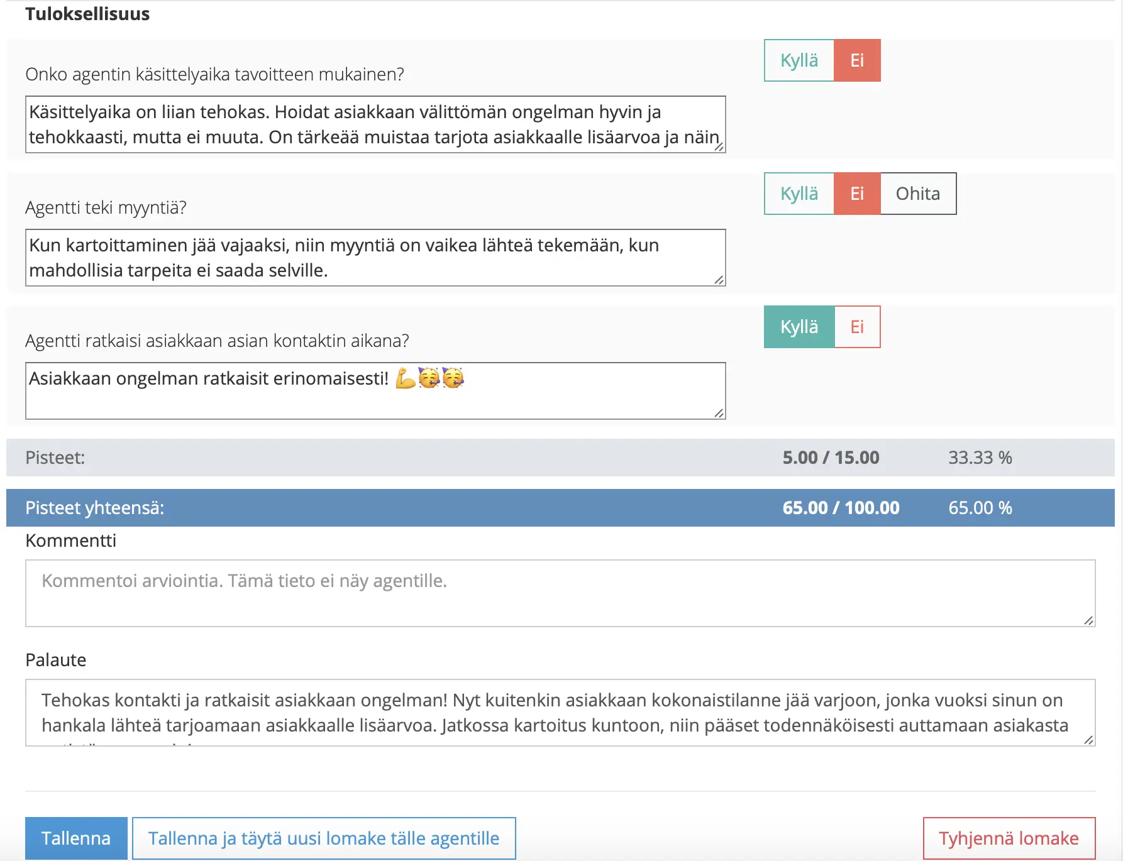The height and width of the screenshot is (861, 1123).
Task: Click the Pisteet row showing 5.00 / 15.00
Action: (x=377, y=458)
